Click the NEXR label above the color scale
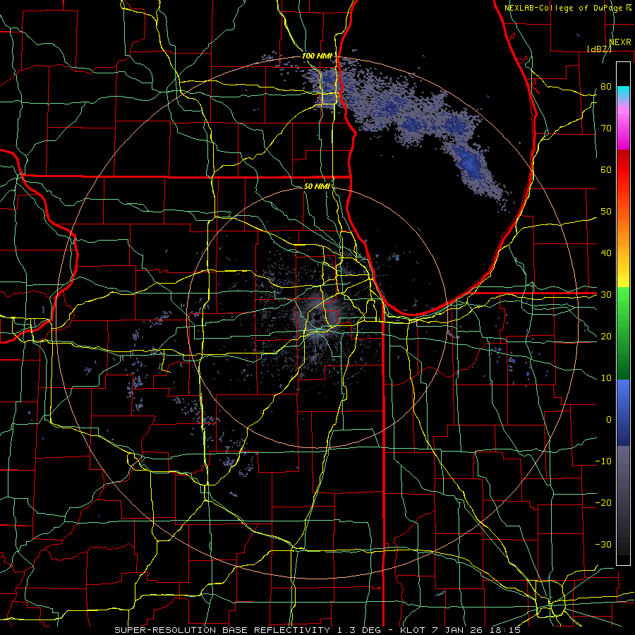Image resolution: width=635 pixels, height=635 pixels. pyautogui.click(x=619, y=42)
